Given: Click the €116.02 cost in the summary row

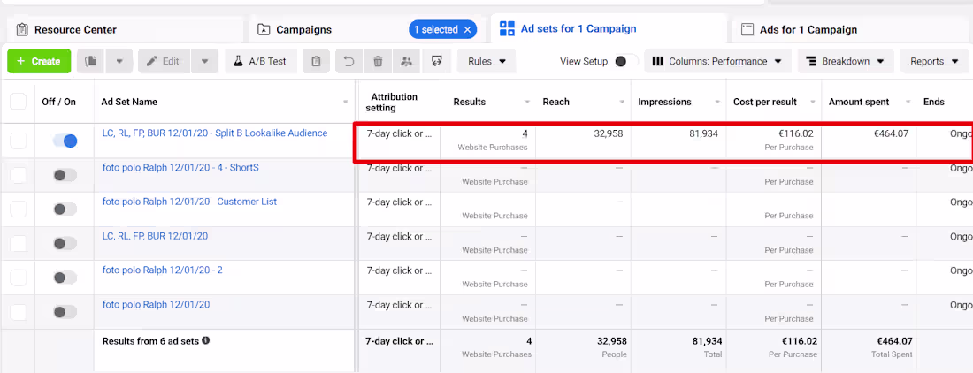Looking at the screenshot, I should 800,341.
